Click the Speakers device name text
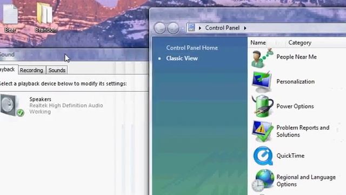 click(x=41, y=99)
